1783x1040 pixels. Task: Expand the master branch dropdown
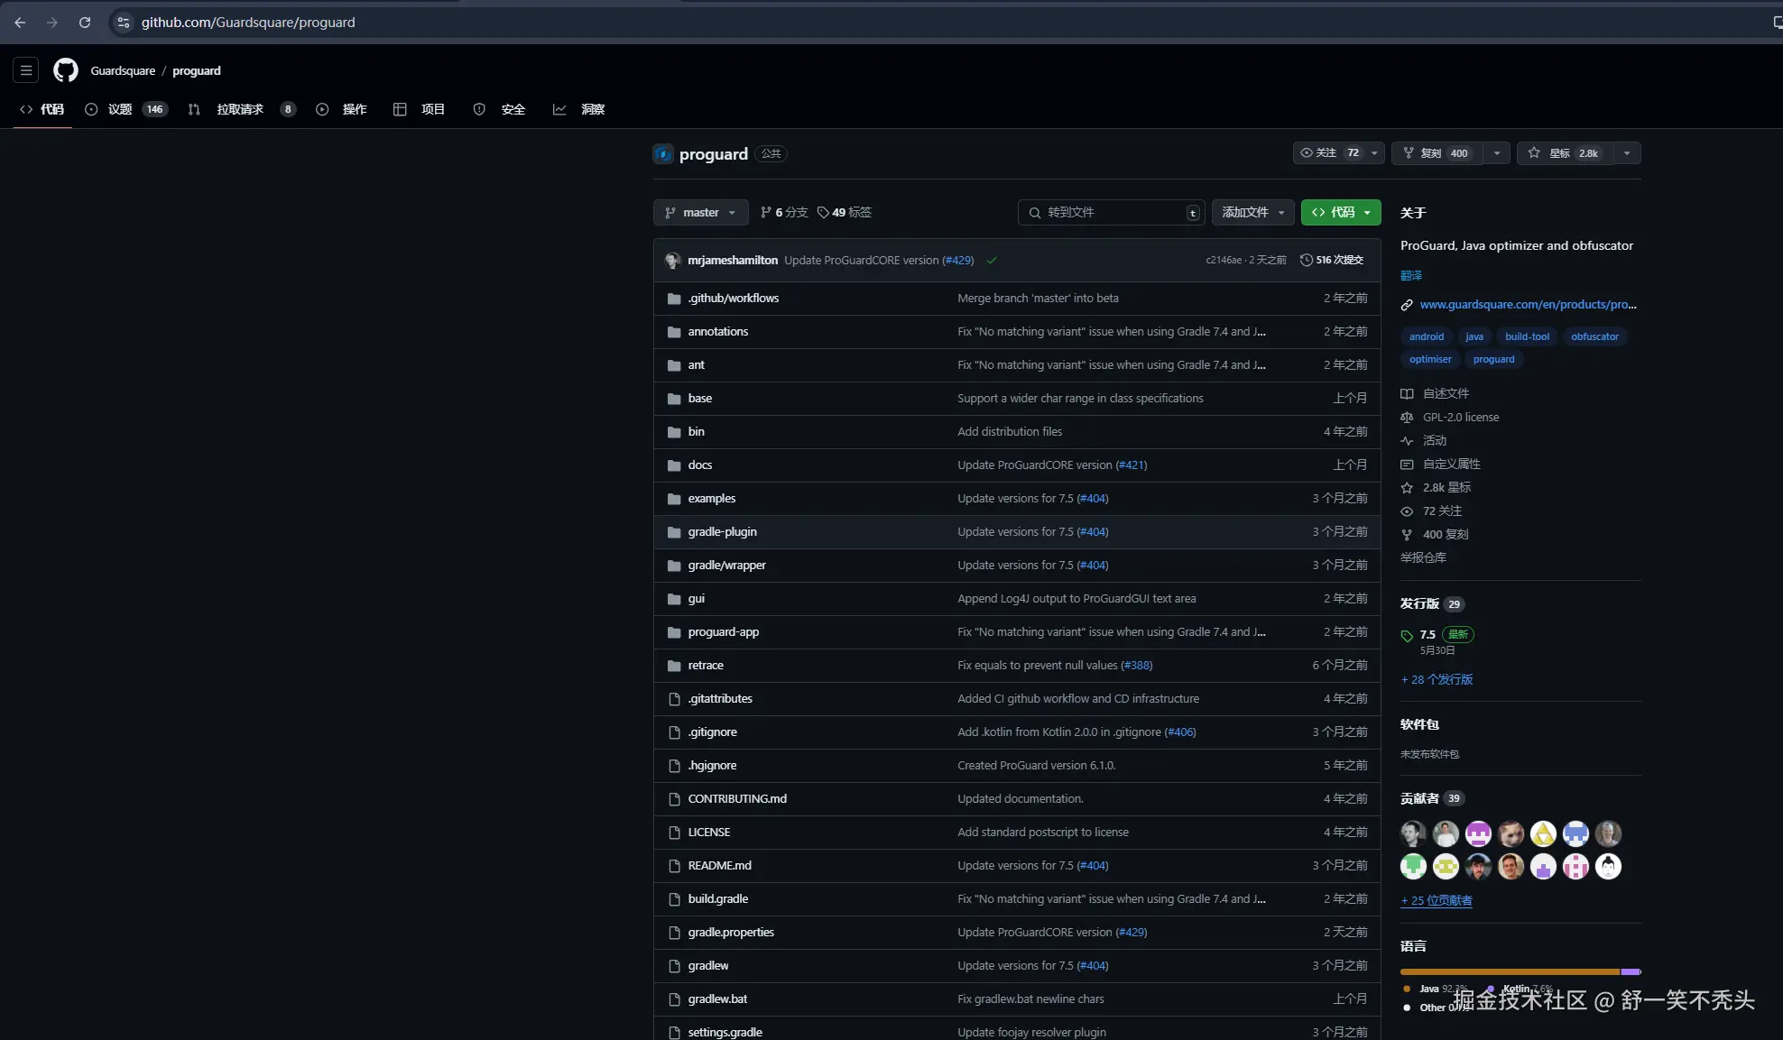pyautogui.click(x=700, y=213)
